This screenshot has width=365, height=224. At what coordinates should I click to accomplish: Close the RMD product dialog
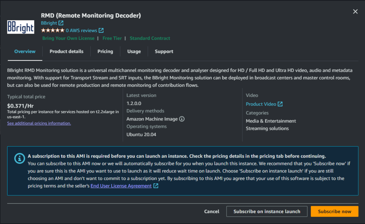tap(355, 11)
